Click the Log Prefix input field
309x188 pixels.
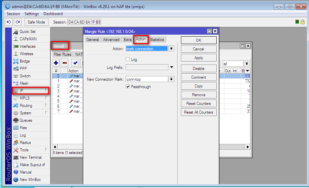(147, 68)
